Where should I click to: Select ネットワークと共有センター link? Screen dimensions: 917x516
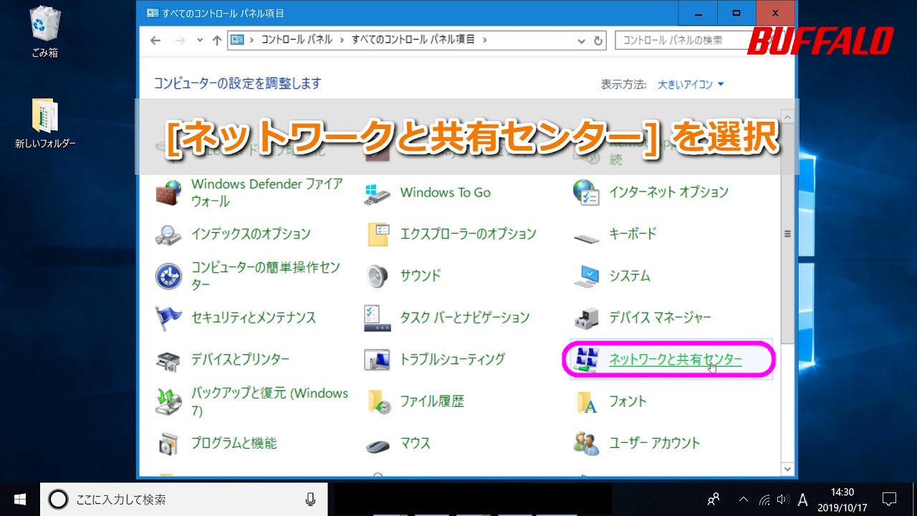(675, 360)
